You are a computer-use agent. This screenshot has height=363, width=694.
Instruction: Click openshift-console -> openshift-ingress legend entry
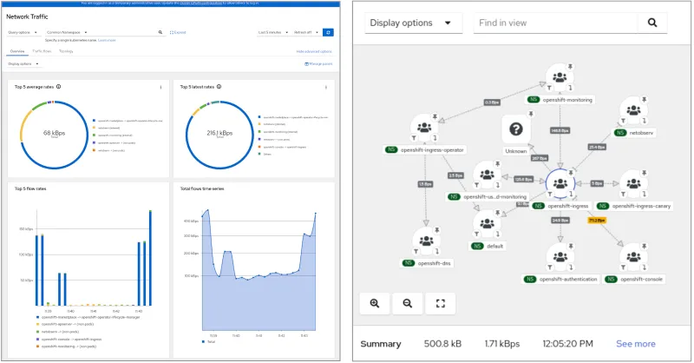pos(69,339)
